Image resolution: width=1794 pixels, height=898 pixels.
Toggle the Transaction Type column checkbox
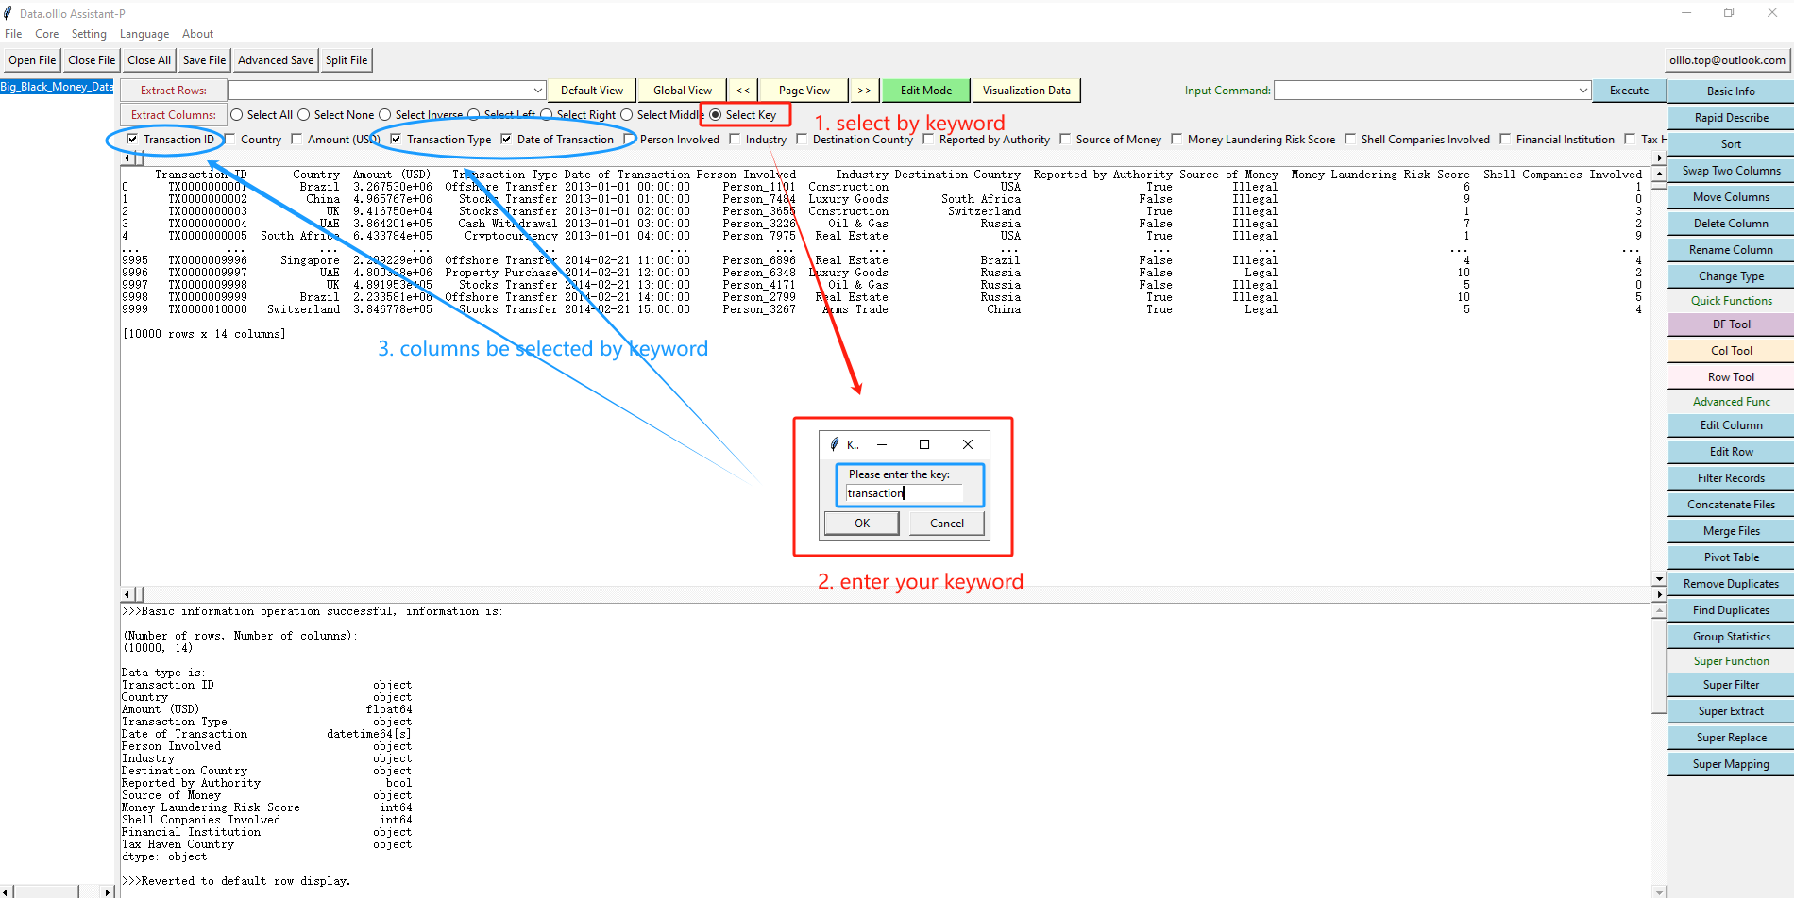pyautogui.click(x=396, y=140)
